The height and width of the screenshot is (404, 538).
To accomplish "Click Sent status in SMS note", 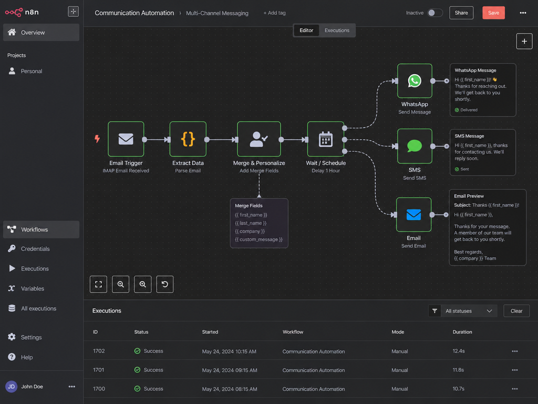I will coord(462,169).
